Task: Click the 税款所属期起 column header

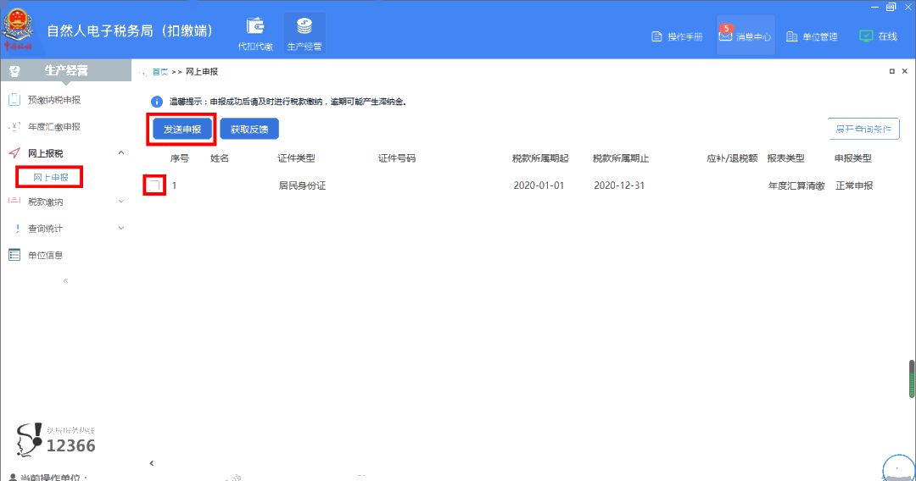Action: tap(540, 158)
